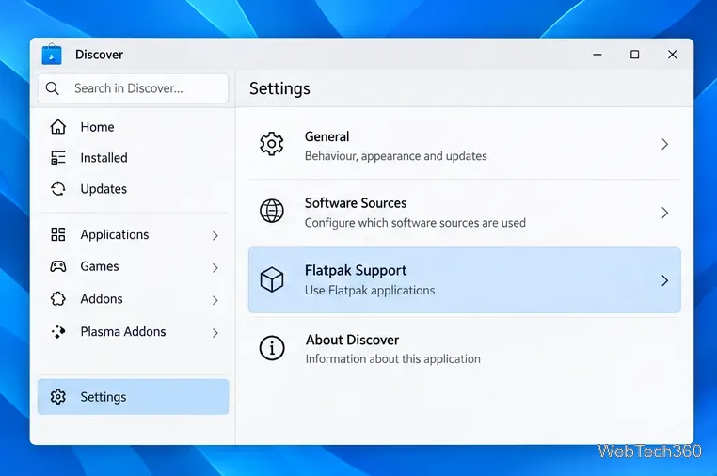
Task: Click the Settings page heading
Action: [x=279, y=88]
